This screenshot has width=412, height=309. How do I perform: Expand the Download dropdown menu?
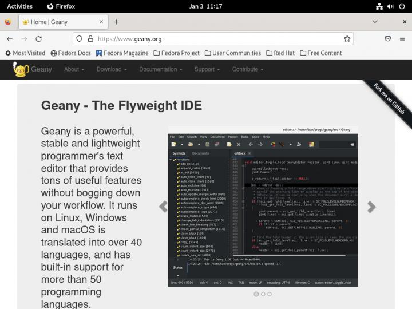pyautogui.click(x=112, y=69)
